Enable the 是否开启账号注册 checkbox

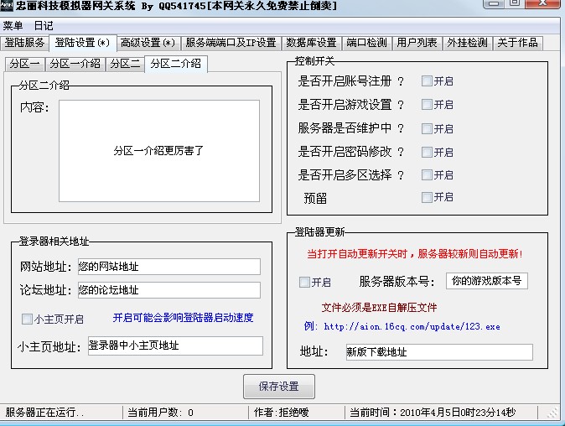coord(427,81)
